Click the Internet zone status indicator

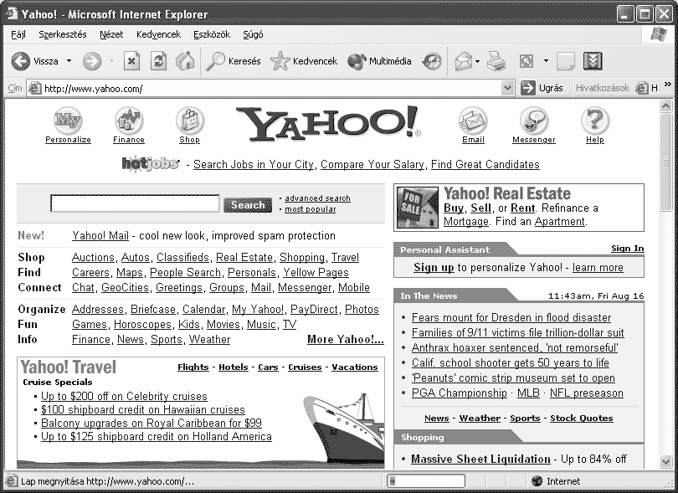click(x=556, y=481)
